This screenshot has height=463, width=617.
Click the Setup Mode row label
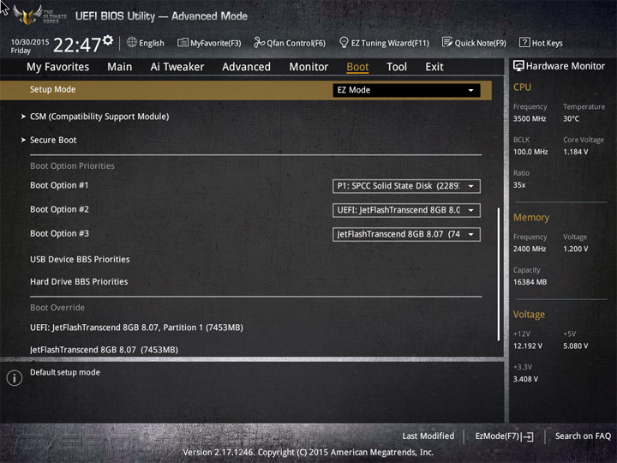(53, 89)
